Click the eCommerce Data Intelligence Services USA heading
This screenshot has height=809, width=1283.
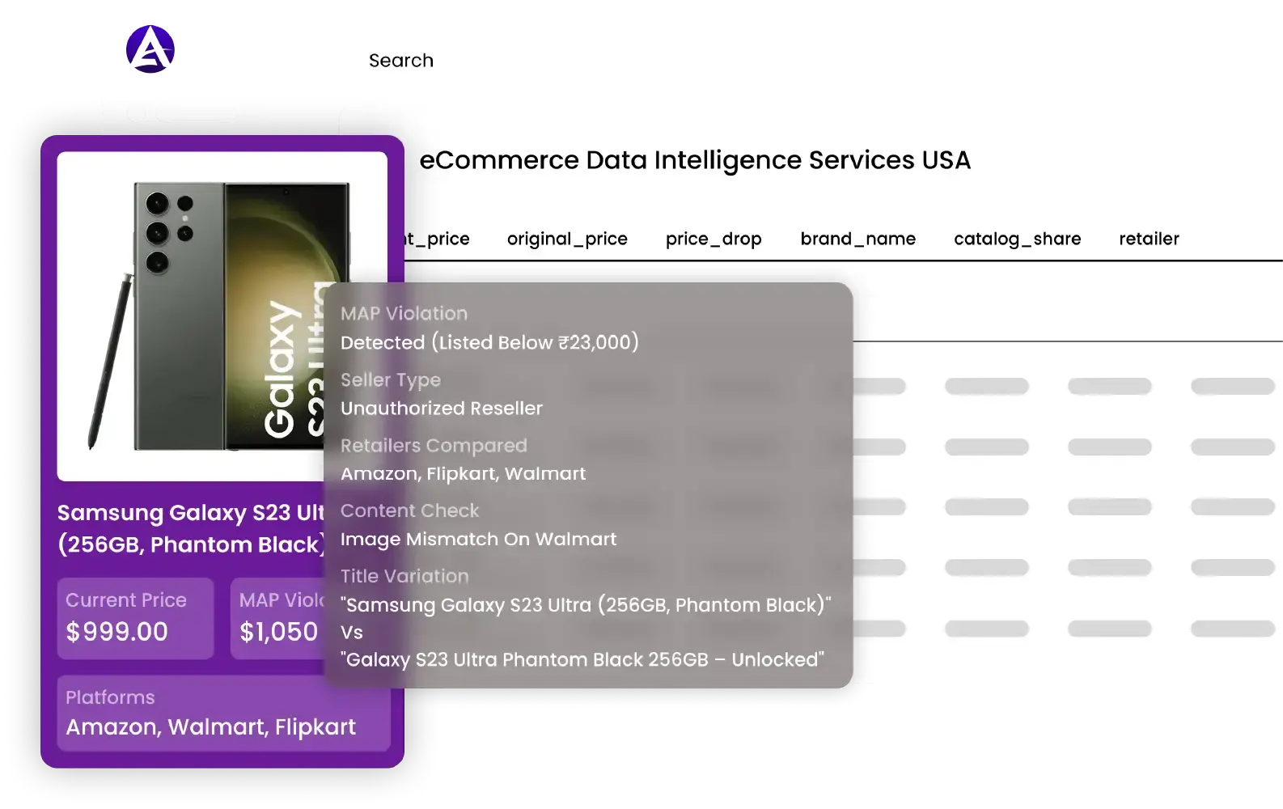coord(694,160)
